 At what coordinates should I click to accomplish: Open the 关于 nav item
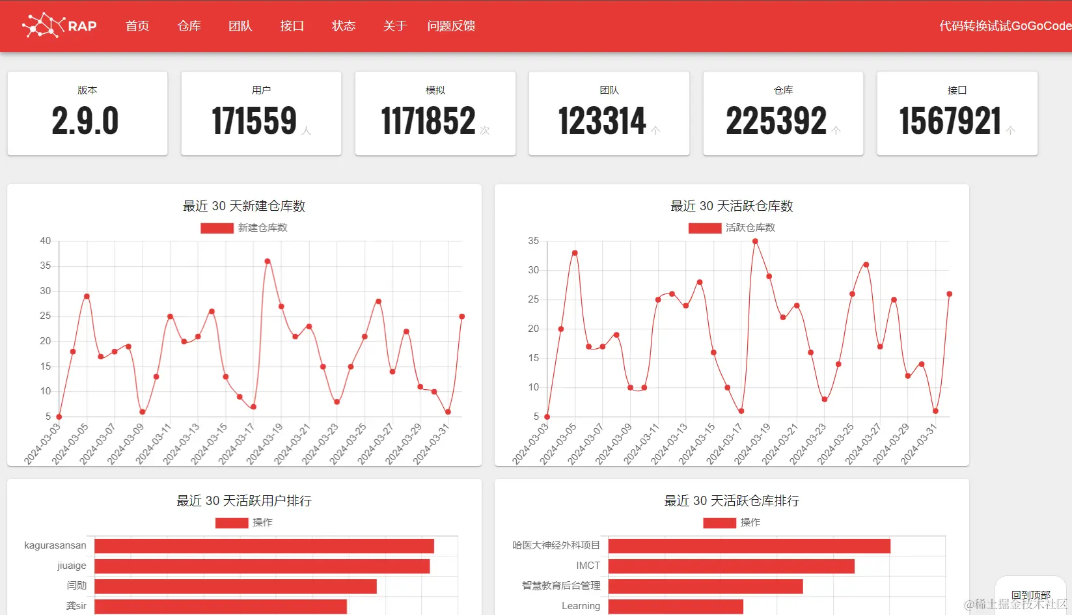pos(395,26)
